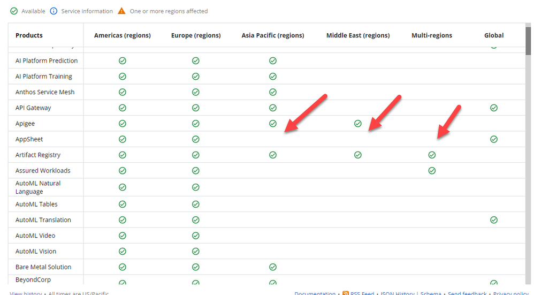Click the Products column header
Image resolution: width=534 pixels, height=295 pixels.
point(29,35)
